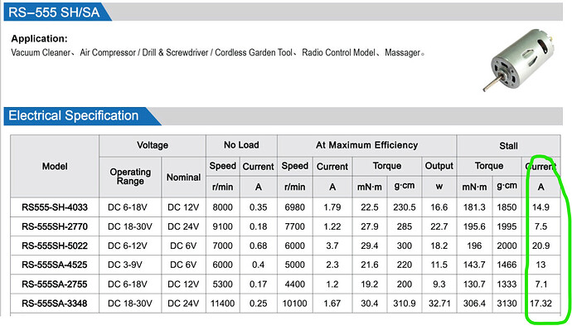Click the No Load column header
This screenshot has height=326, width=572.
tap(241, 145)
